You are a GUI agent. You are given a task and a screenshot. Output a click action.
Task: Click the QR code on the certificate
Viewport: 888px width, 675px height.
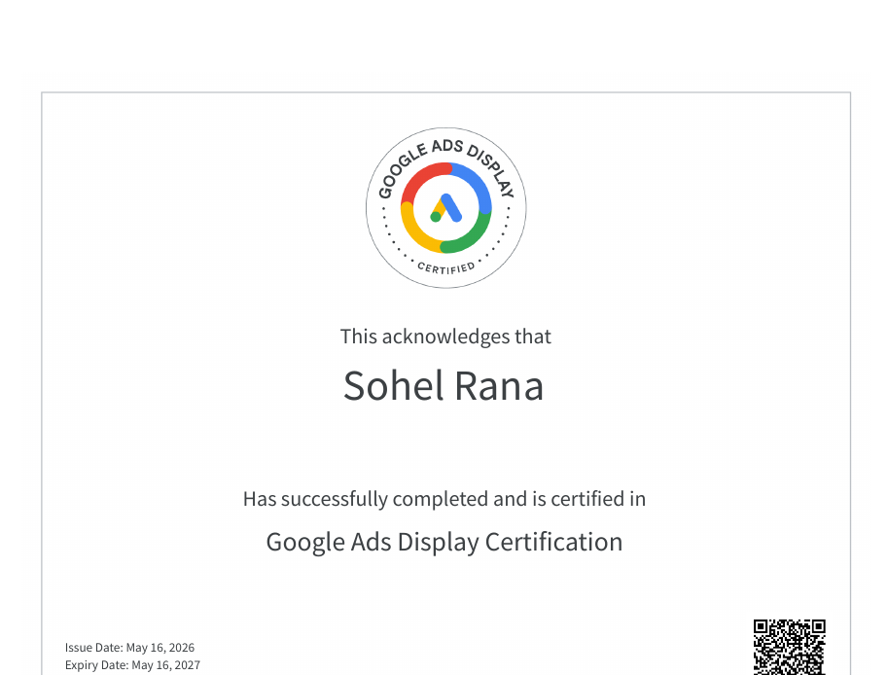[790, 647]
